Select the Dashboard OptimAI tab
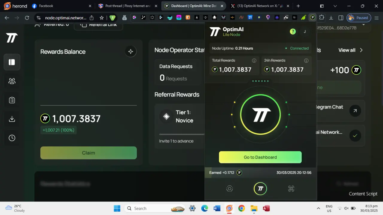 point(194,6)
